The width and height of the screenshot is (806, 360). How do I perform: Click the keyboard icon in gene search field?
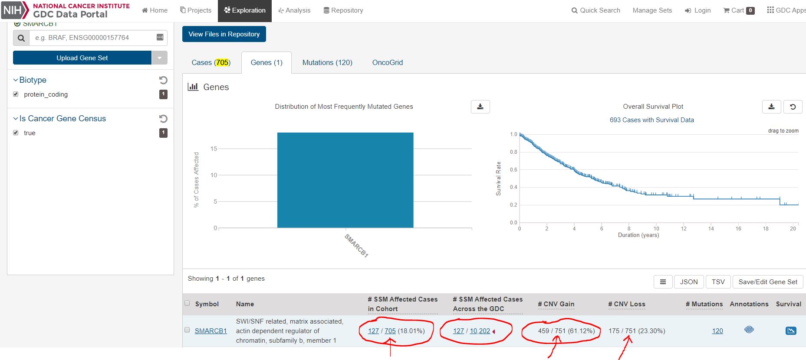[x=160, y=38]
